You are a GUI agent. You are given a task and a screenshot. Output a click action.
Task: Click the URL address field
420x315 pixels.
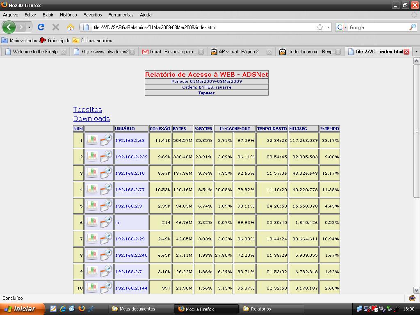click(x=203, y=27)
